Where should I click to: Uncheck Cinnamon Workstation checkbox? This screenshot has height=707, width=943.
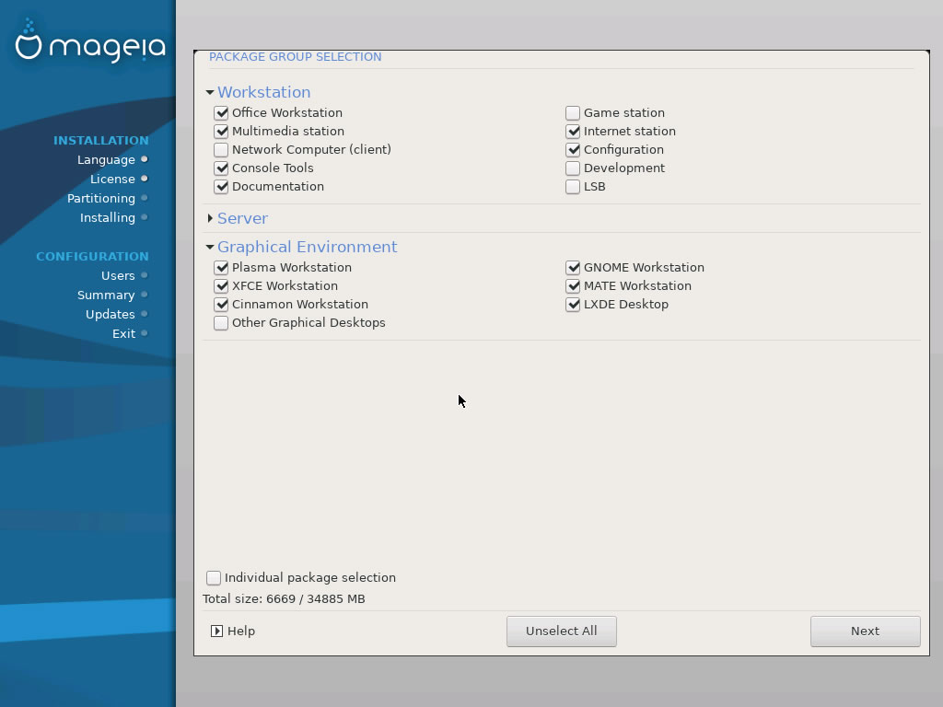[221, 304]
